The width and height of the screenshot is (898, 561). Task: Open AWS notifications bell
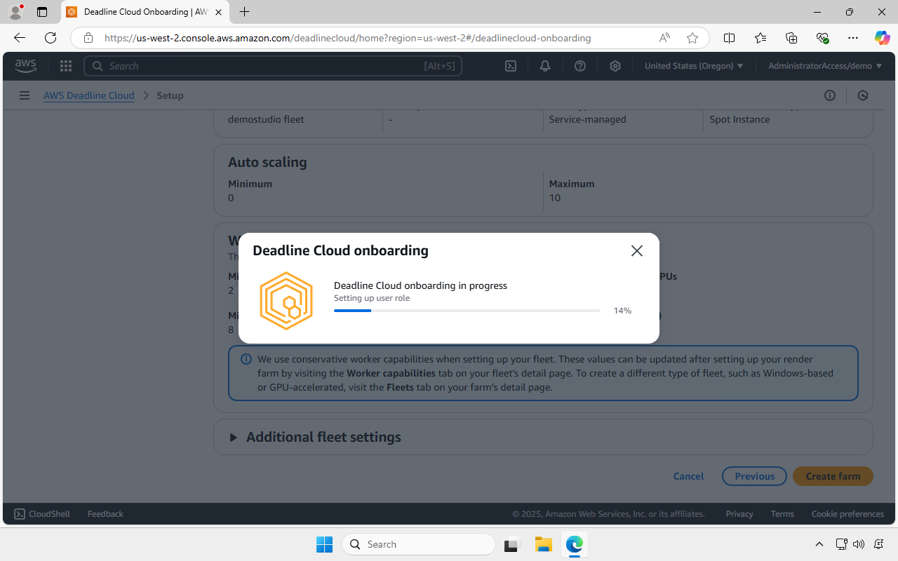pos(544,65)
